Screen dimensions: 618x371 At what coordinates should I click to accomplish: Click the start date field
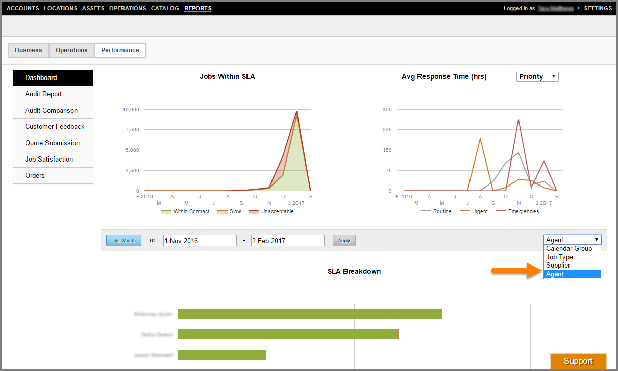[200, 241]
